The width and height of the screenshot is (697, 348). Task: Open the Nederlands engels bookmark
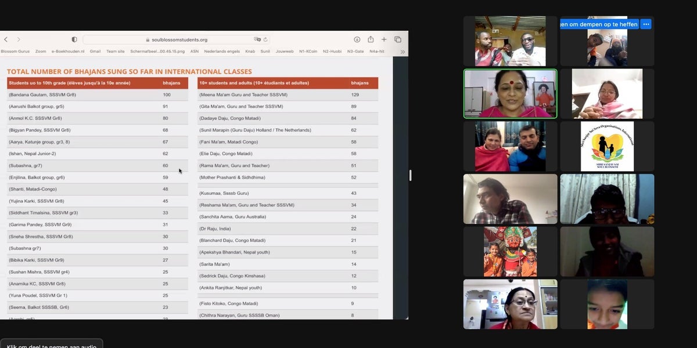pos(221,52)
